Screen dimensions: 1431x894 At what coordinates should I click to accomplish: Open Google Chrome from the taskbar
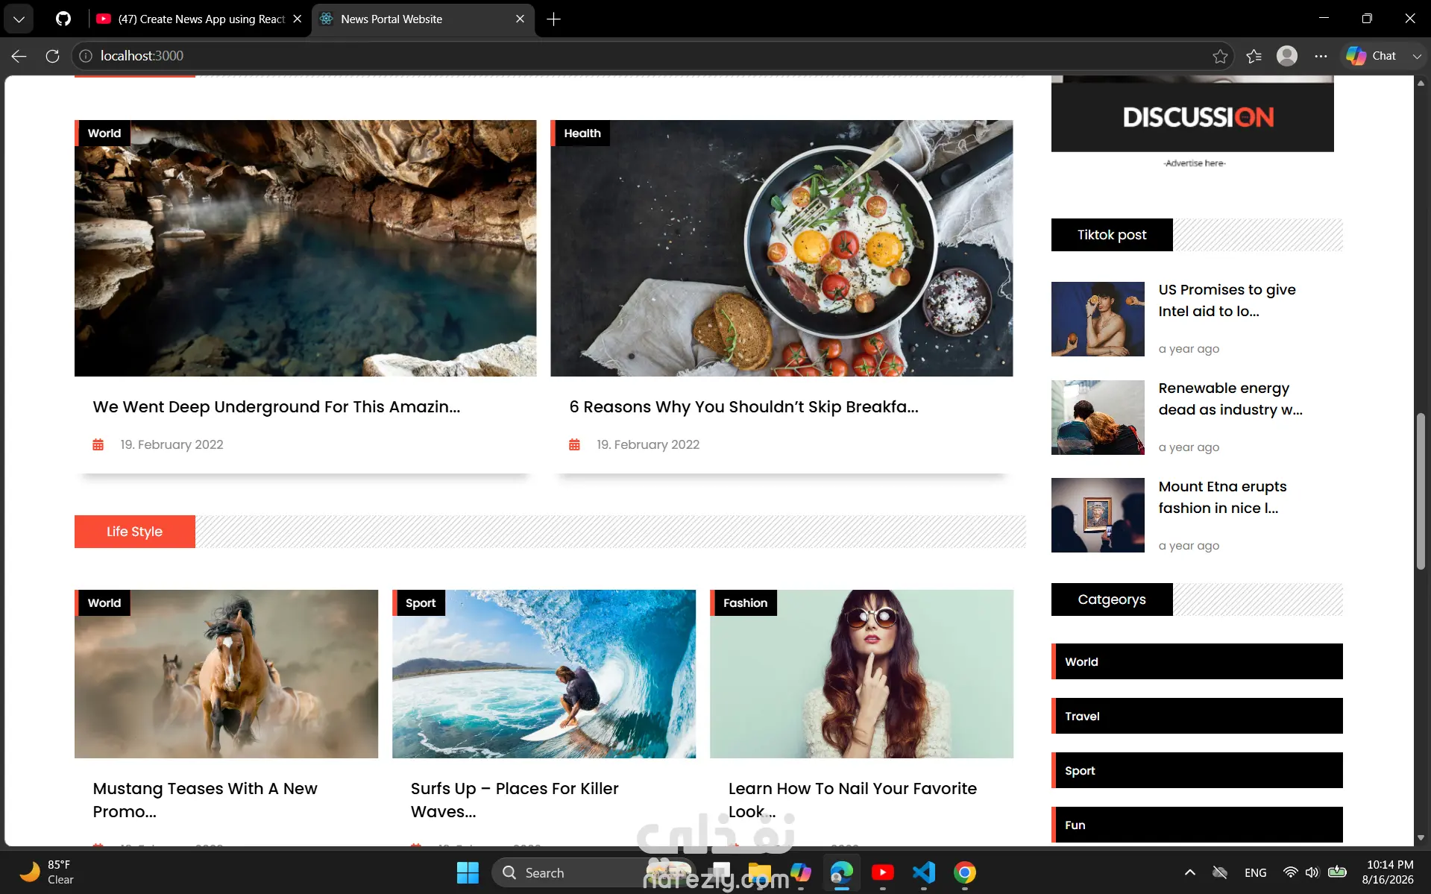click(965, 872)
